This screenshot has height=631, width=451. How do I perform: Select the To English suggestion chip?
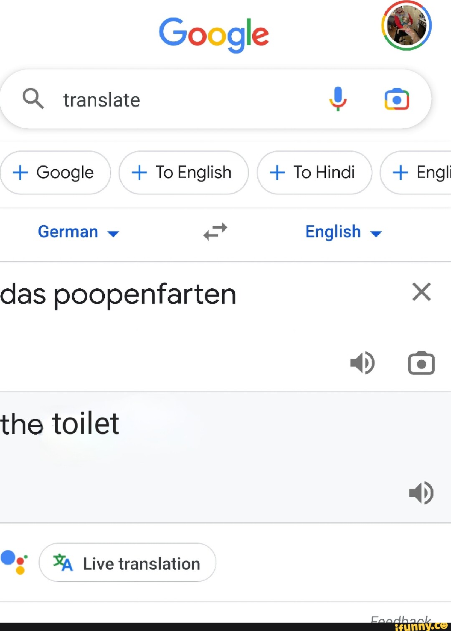coord(183,173)
